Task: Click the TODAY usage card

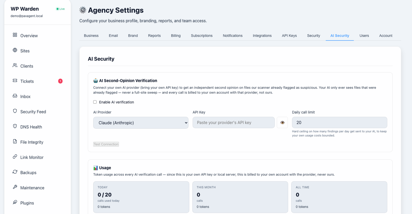Action: click(x=141, y=197)
